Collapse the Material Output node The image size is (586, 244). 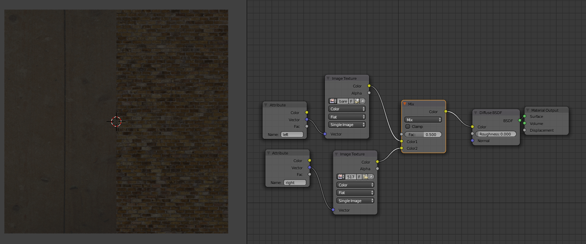(528, 110)
